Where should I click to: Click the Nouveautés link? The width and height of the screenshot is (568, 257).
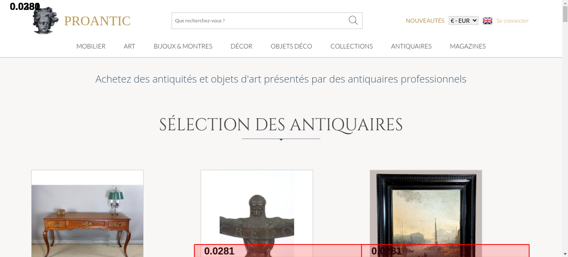[425, 21]
